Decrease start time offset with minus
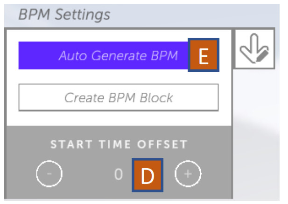The height and width of the screenshot is (204, 288). [49, 173]
